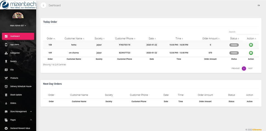Click the Society location pin icon
The image size is (266, 131).
(x=6, y=61)
